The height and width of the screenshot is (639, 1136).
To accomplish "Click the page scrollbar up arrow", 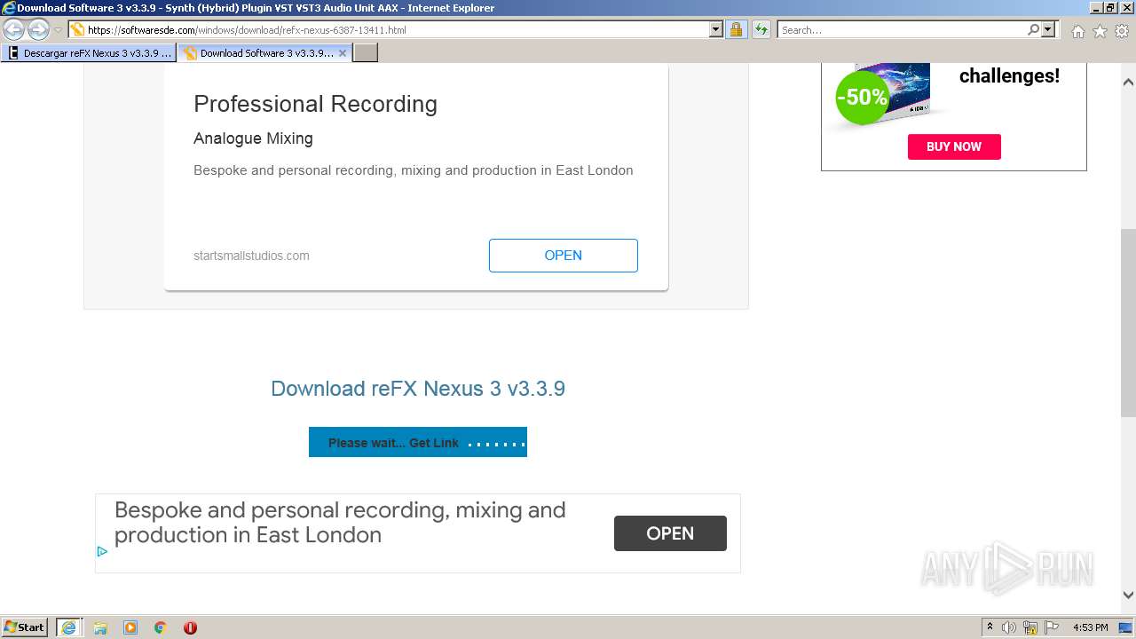I will [1128, 82].
